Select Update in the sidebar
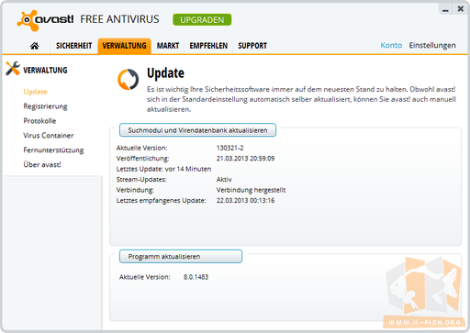Screen dimensions: 470x333 pyautogui.click(x=35, y=92)
